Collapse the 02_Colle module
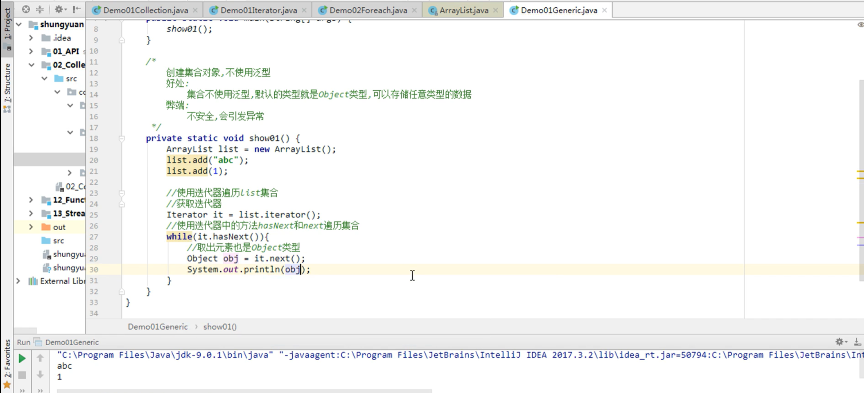 pos(31,65)
